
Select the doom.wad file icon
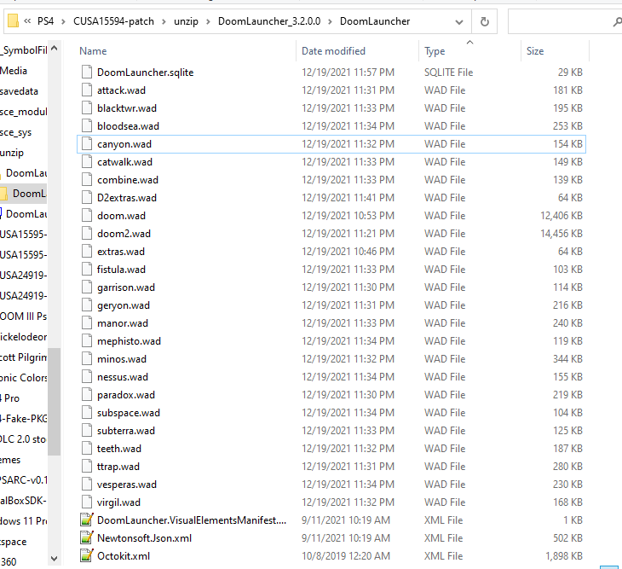(x=87, y=215)
